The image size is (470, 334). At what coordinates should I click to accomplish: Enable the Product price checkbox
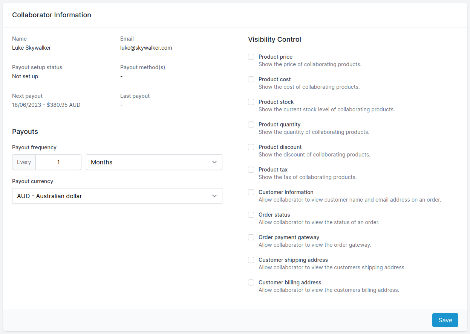251,57
